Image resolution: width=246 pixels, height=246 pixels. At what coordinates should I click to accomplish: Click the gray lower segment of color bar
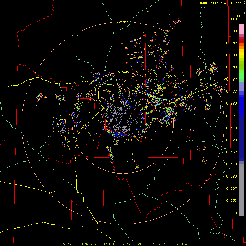click(241, 190)
